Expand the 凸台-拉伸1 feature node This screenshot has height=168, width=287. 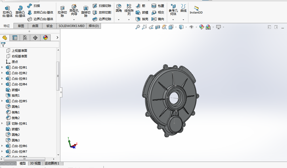point(2,67)
